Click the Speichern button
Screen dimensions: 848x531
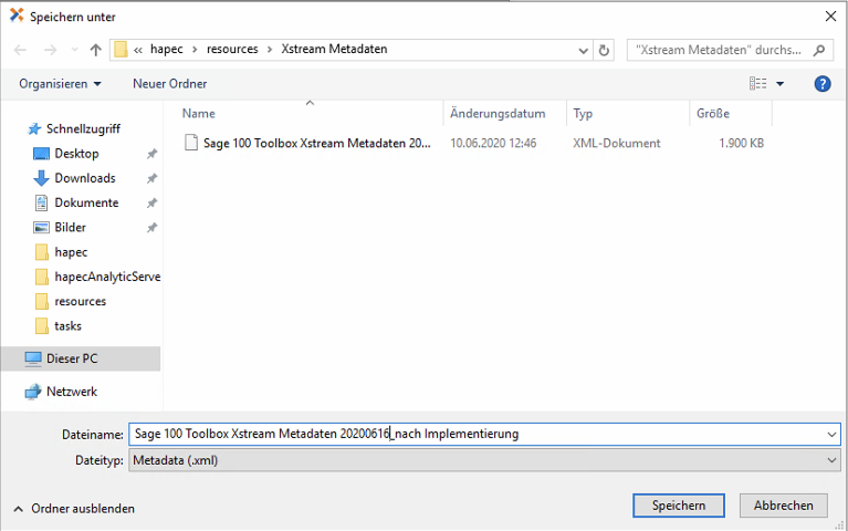pyautogui.click(x=678, y=506)
